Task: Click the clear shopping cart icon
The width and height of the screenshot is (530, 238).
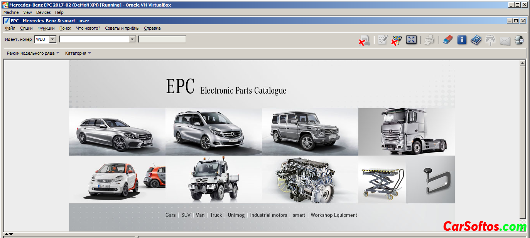Action: tap(397, 40)
